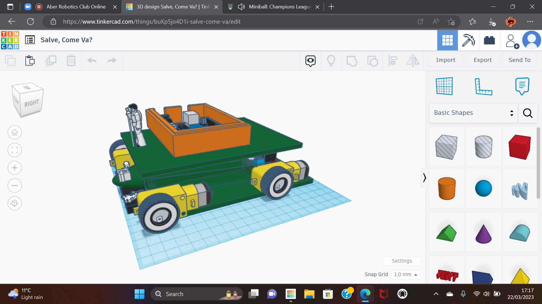Open browser settings ellipsis menu
Viewport: 542px width, 304px height.
click(530, 22)
